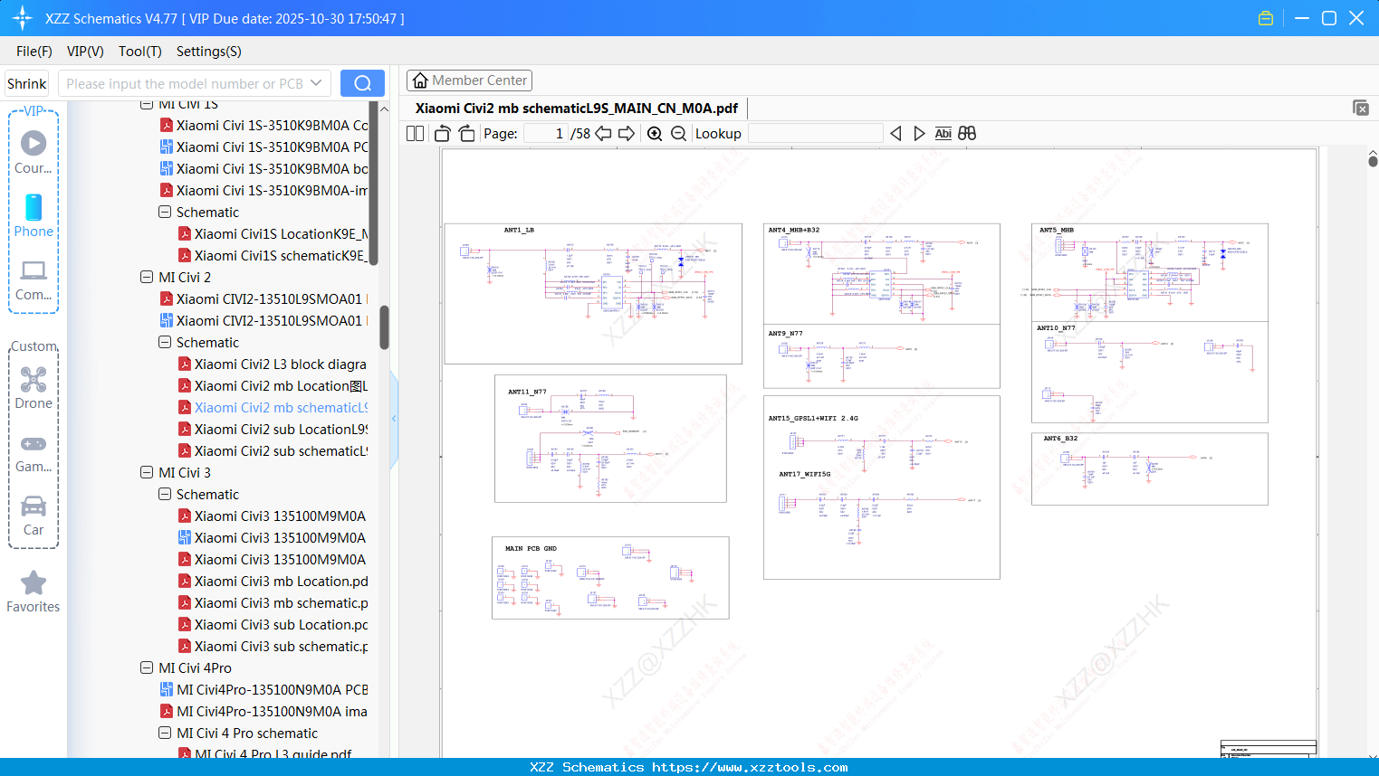Open Xiaomi Civi2 sub Location file
1379x776 pixels.
[273, 429]
